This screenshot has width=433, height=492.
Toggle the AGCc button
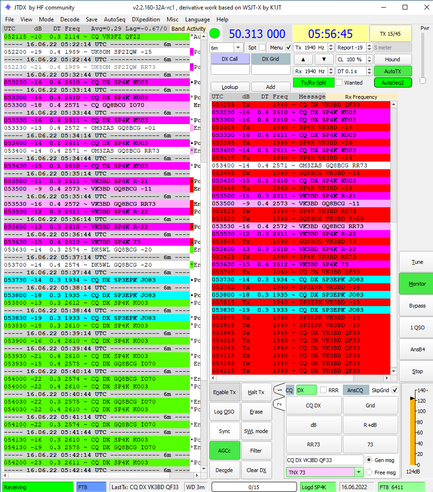(224, 451)
